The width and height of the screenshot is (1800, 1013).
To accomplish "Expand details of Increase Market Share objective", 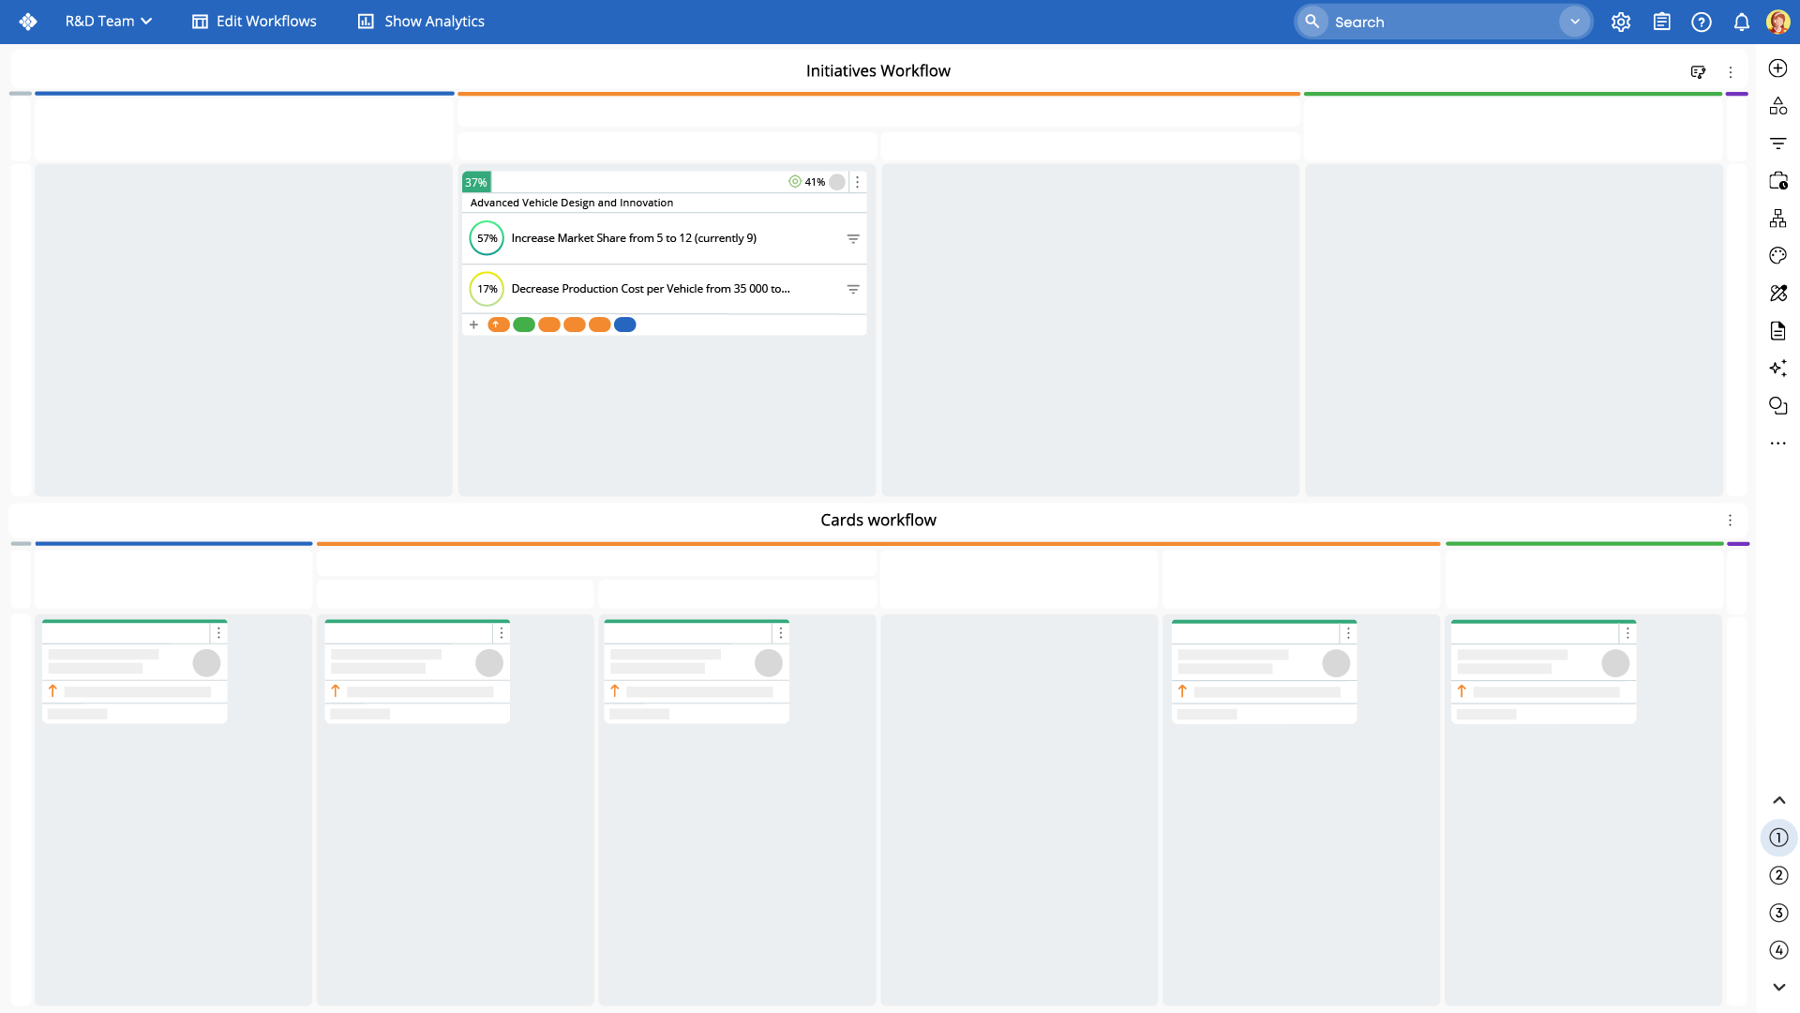I will [853, 239].
